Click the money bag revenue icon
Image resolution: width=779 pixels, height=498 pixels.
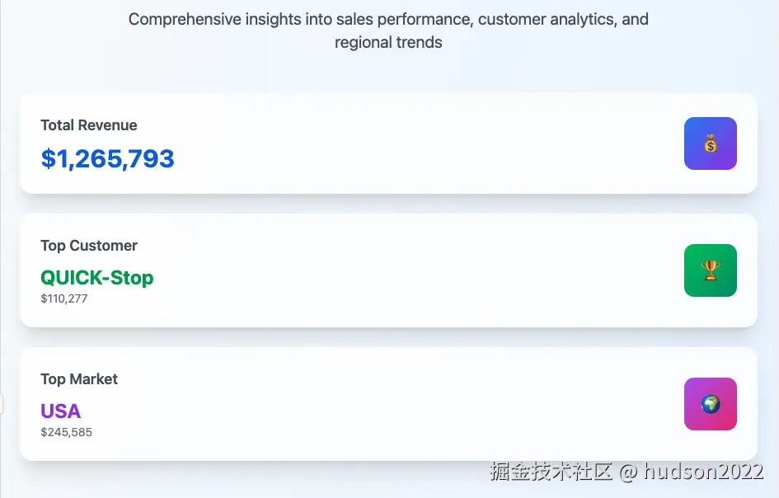[x=710, y=143]
